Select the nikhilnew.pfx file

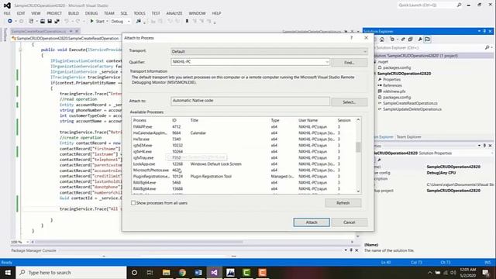(x=394, y=91)
